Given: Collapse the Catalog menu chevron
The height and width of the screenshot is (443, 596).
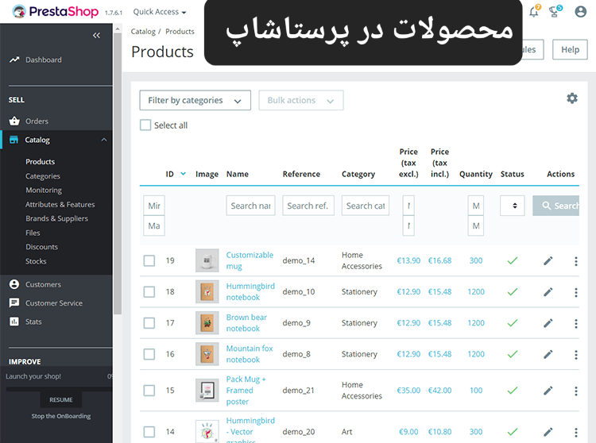Looking at the screenshot, I should click(104, 140).
